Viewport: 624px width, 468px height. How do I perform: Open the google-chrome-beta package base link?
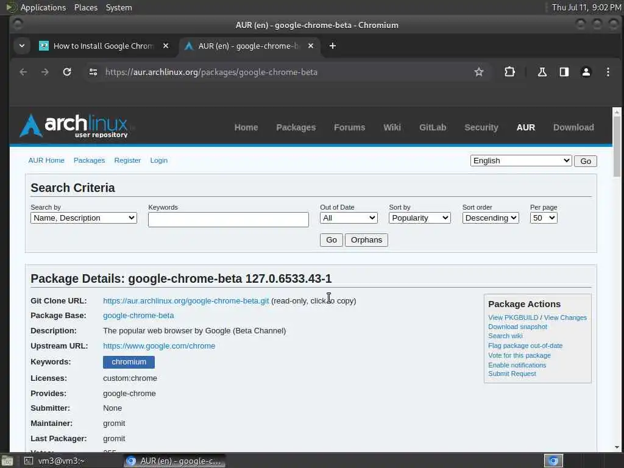[x=138, y=316]
